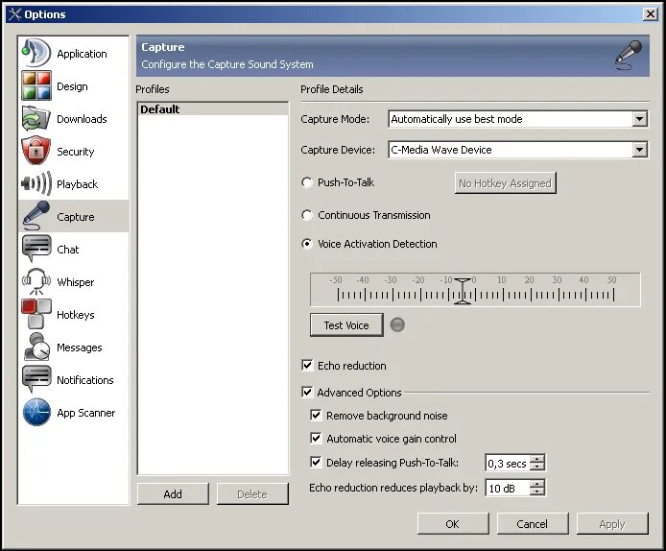Decrease echo reduction dB value
Screen dimensions: 666x551
[537, 491]
